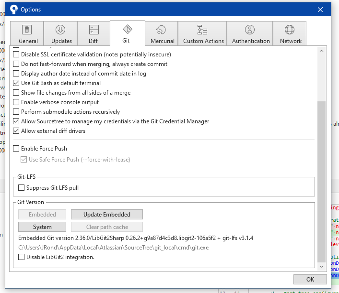Click the scrollbar up arrow

(x=321, y=51)
